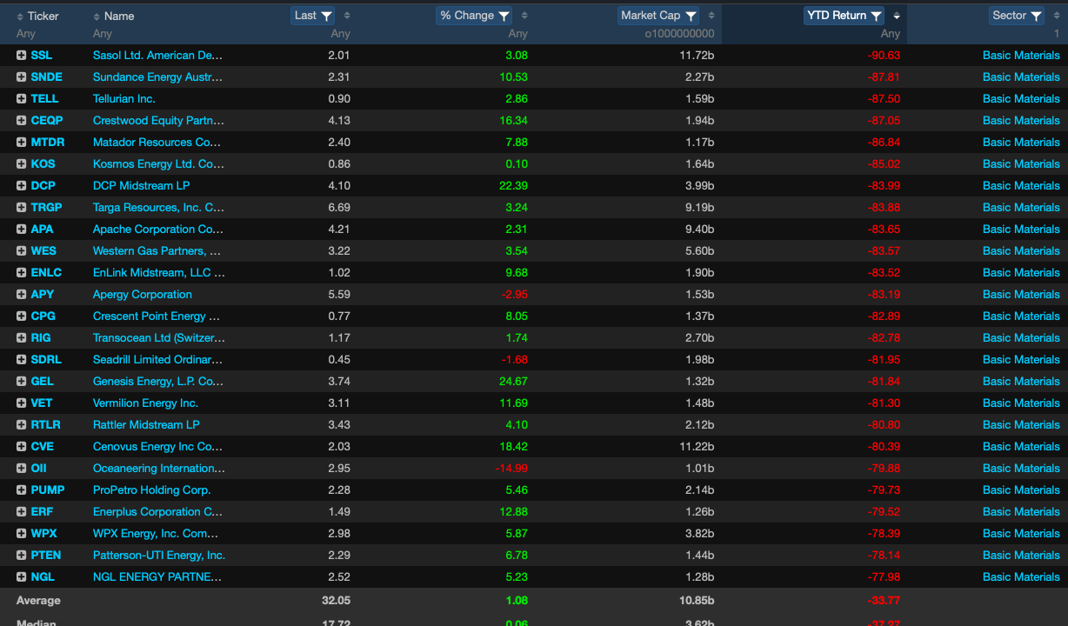Expand the PUMP row details
Screen dimensions: 1068x626
(x=22, y=489)
